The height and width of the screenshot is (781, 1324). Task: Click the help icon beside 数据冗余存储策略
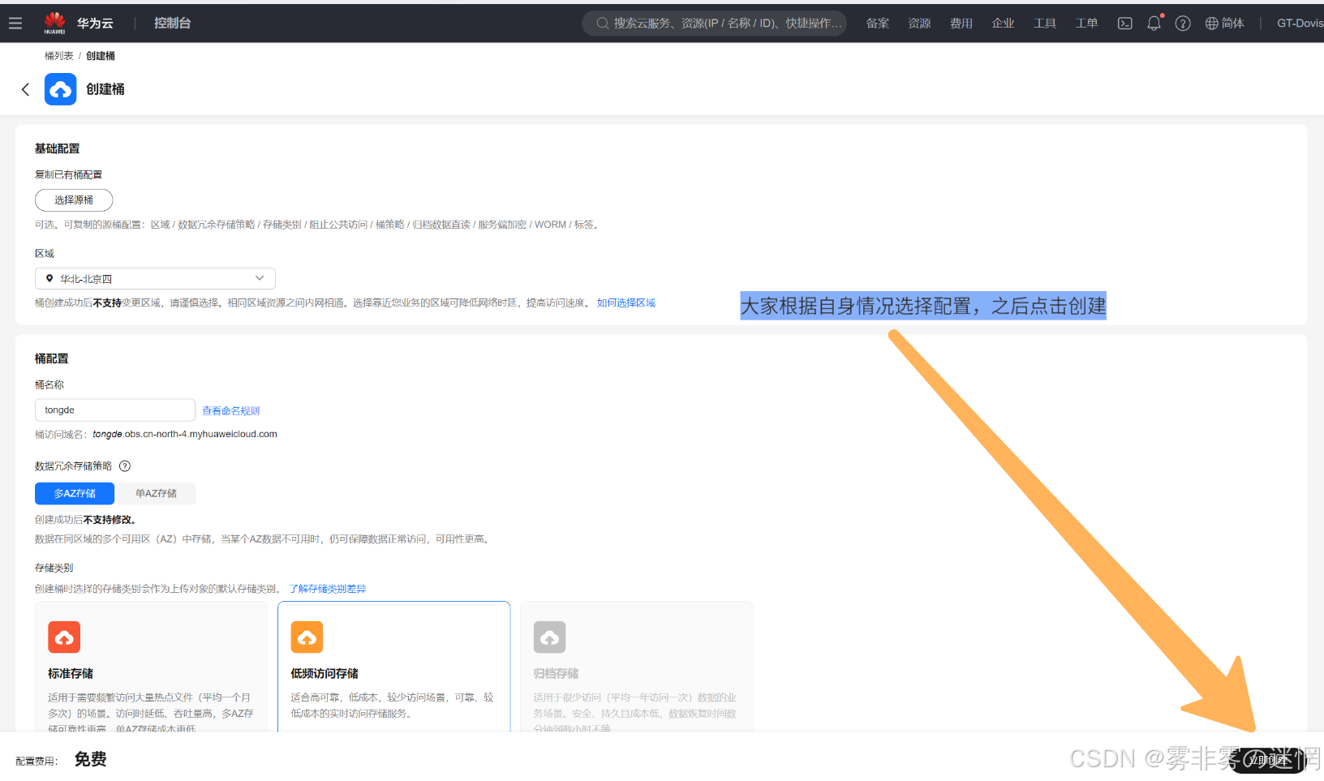pos(125,466)
